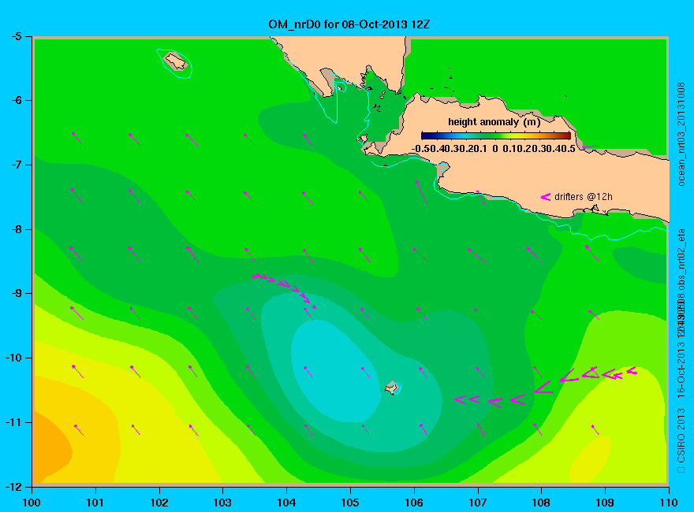The image size is (694, 512).
Task: Click latitude tick label -12
Action: pos(13,487)
